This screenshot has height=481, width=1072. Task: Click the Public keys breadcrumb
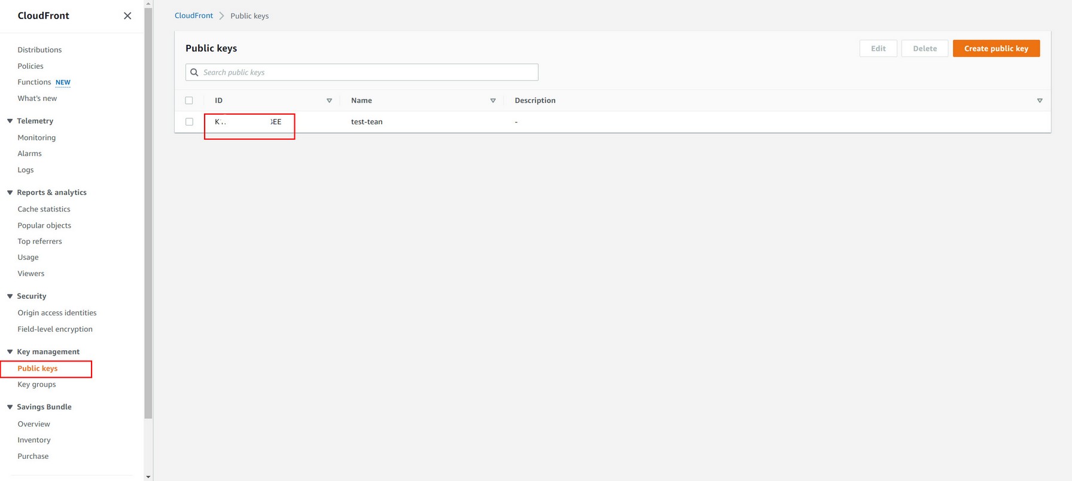click(x=249, y=16)
